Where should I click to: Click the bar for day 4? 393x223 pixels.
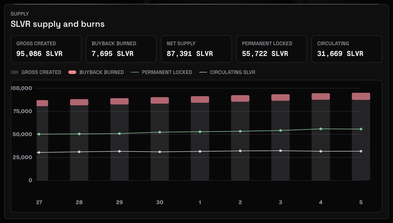[321, 137]
